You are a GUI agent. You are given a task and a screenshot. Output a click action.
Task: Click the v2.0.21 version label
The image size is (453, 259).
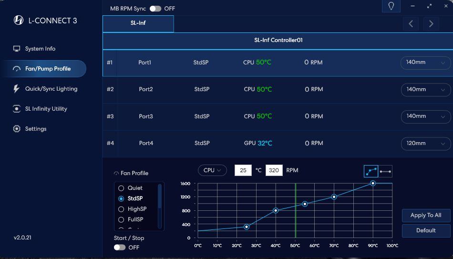click(22, 238)
